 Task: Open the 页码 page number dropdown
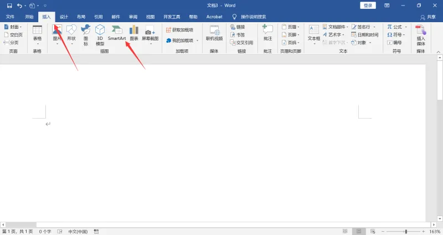tap(290, 43)
